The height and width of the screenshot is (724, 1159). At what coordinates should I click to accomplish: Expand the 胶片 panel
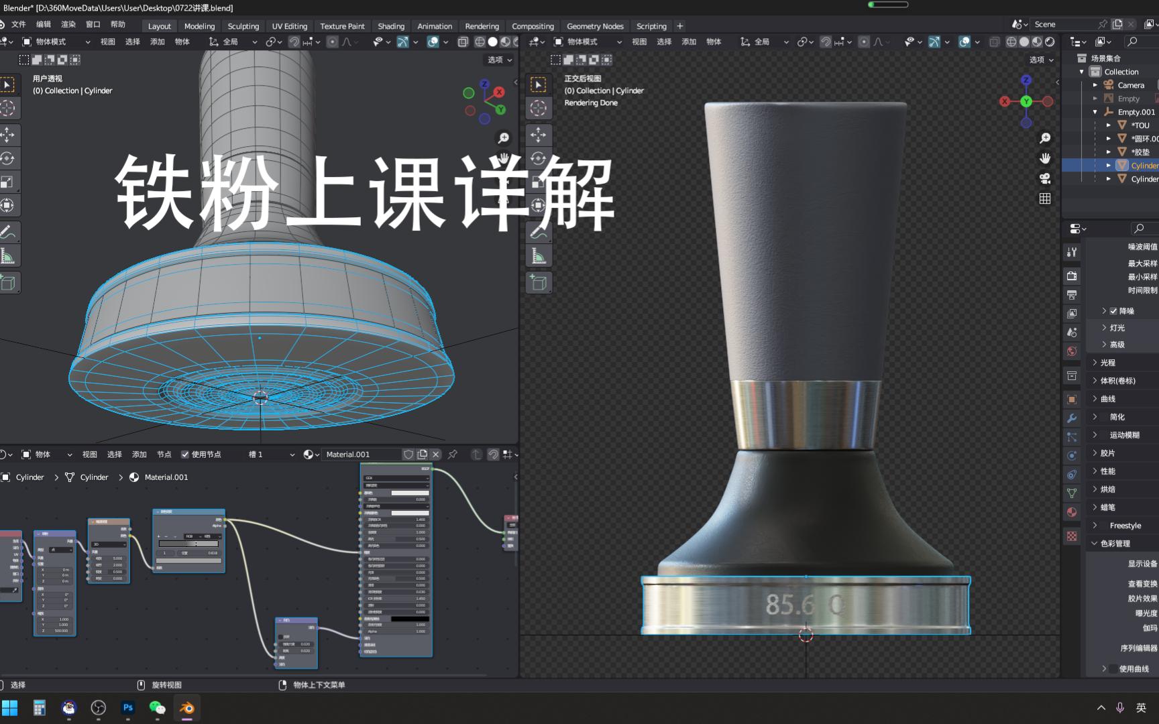coord(1107,453)
